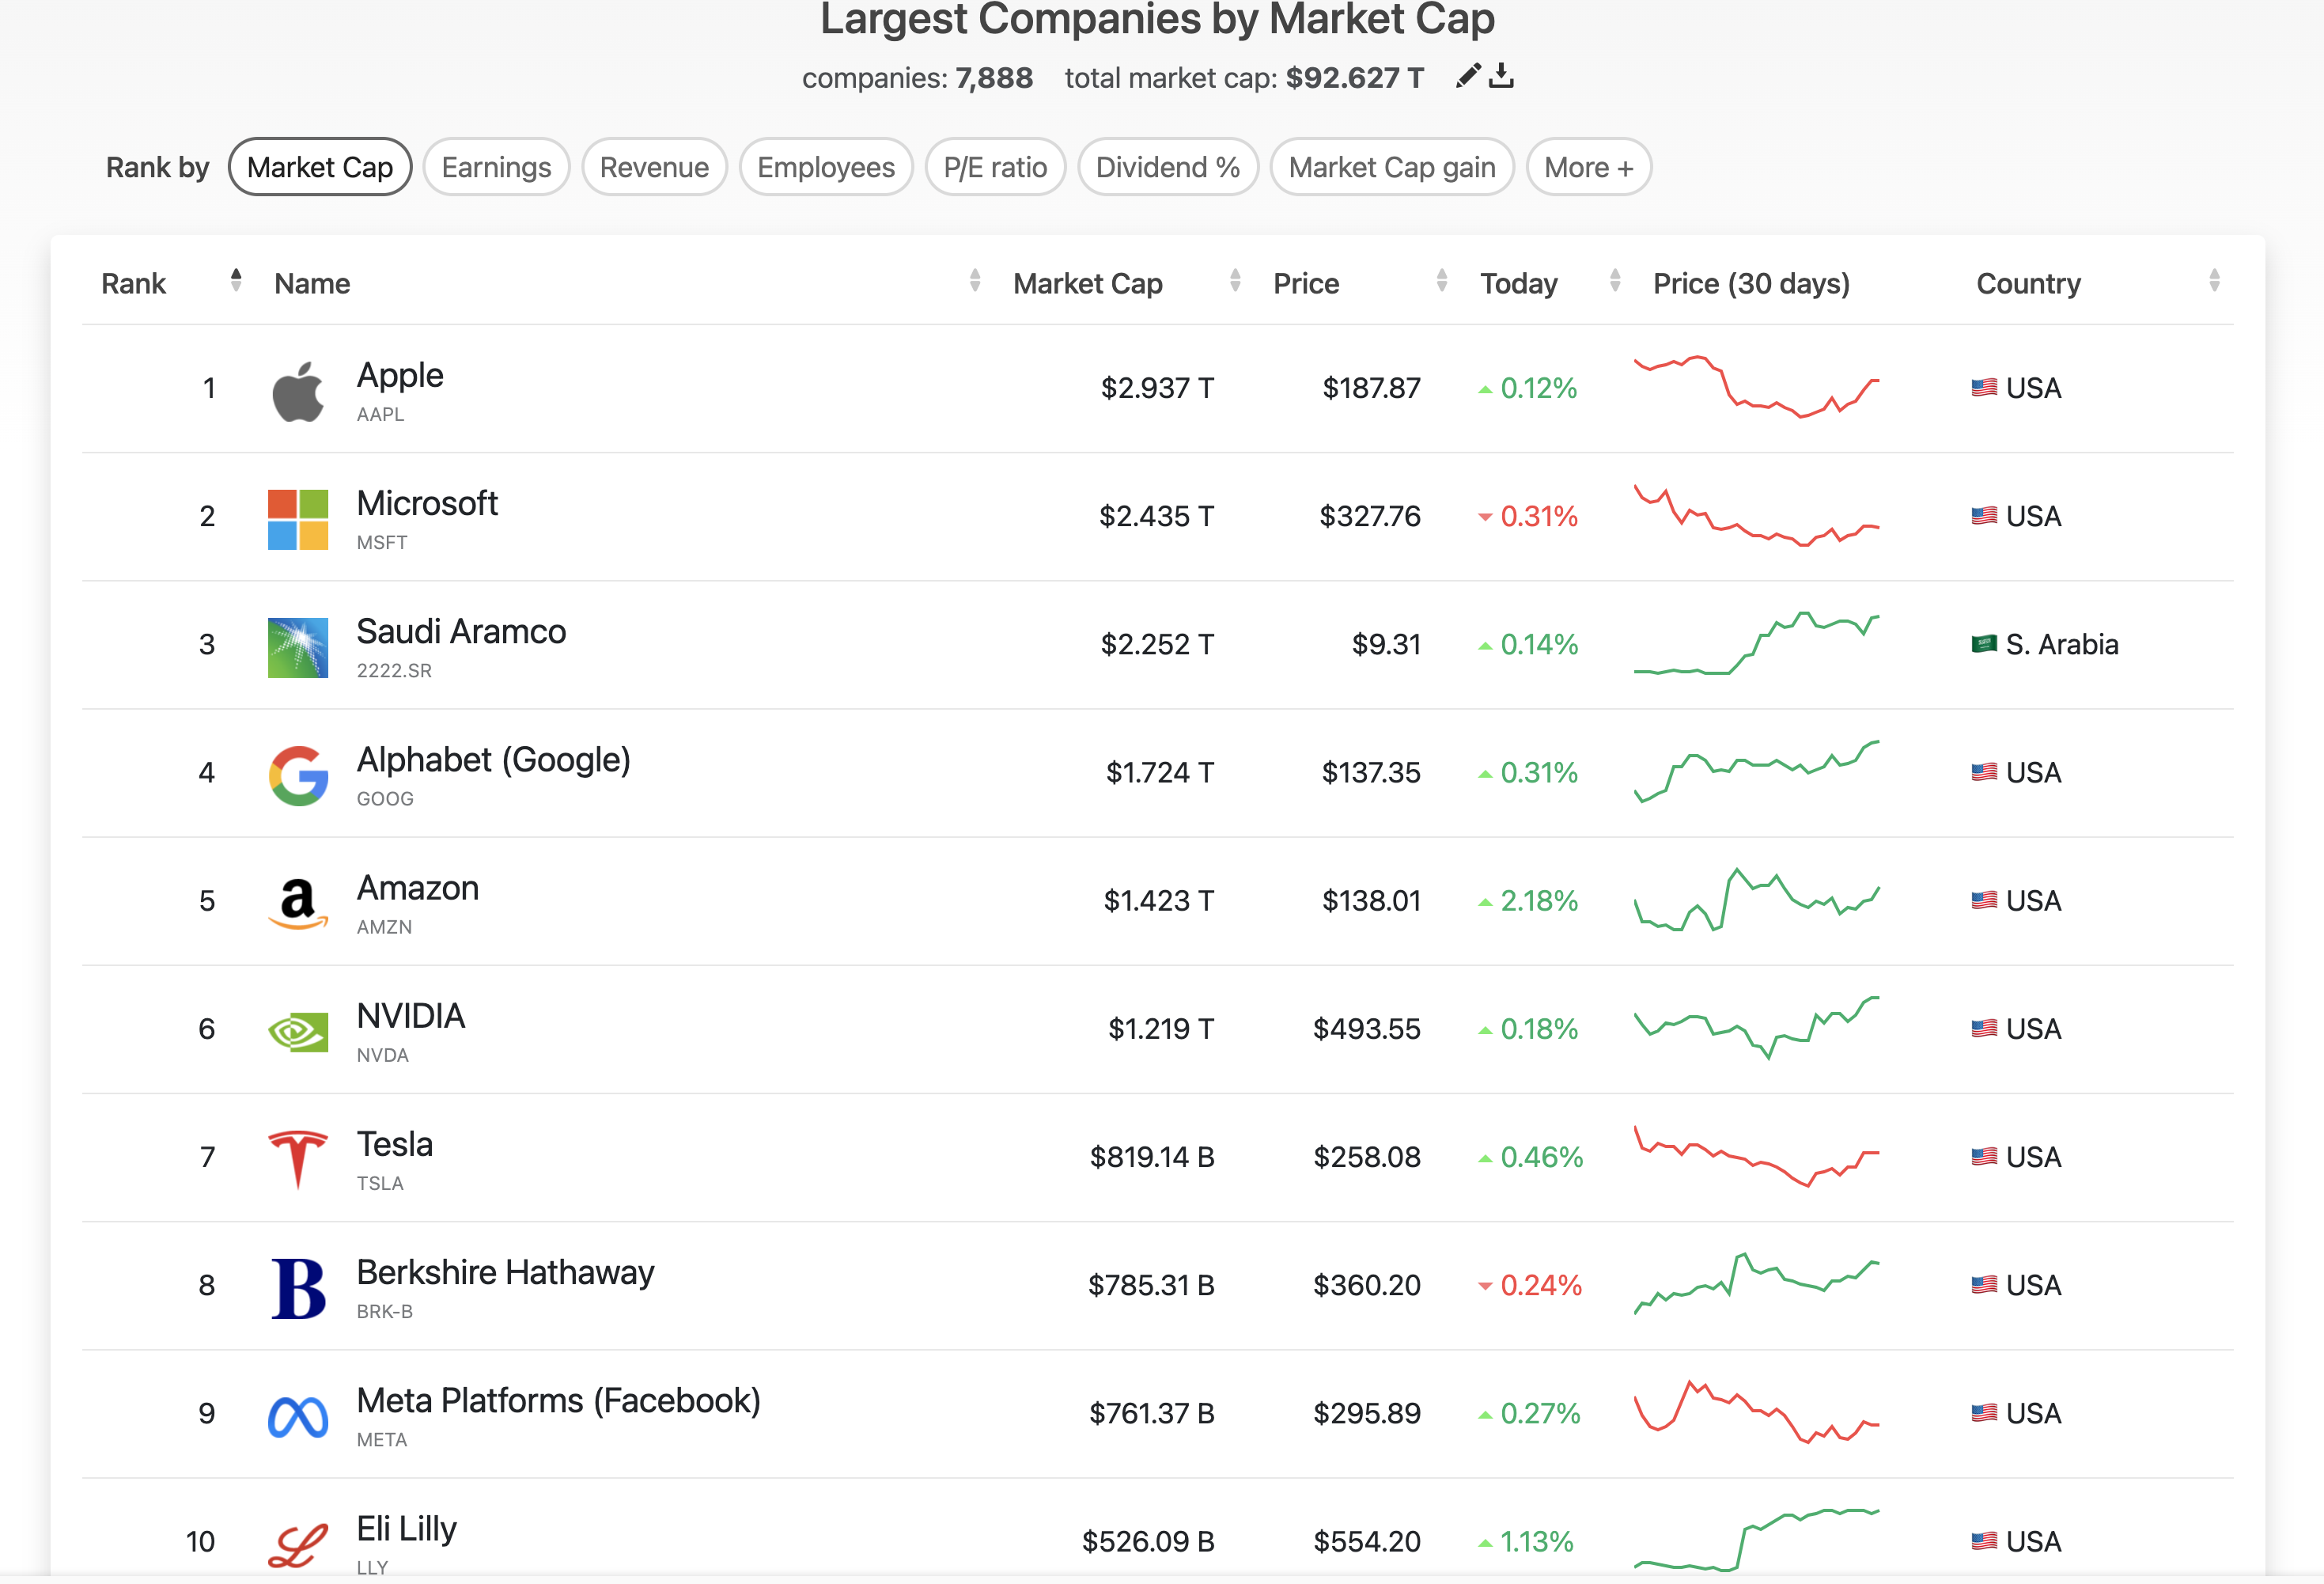
Task: Rank companies by Earnings
Action: tap(496, 167)
